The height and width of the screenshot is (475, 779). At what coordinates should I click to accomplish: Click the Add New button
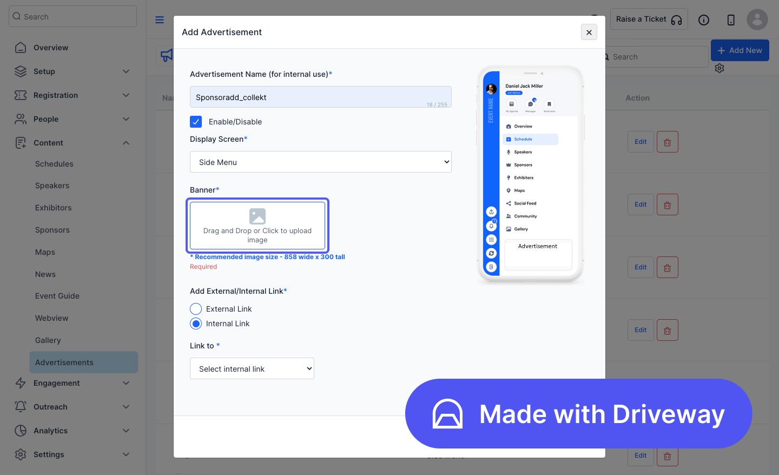pos(740,50)
